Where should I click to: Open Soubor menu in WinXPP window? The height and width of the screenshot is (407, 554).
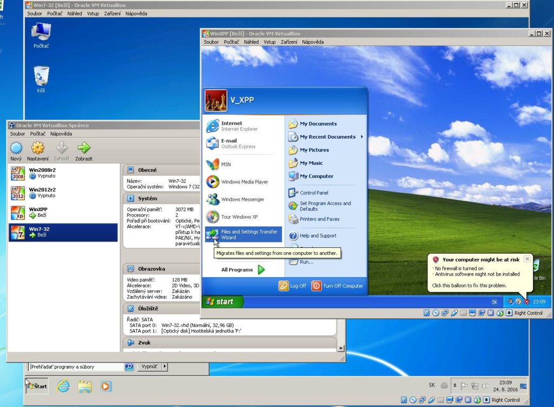pos(212,42)
